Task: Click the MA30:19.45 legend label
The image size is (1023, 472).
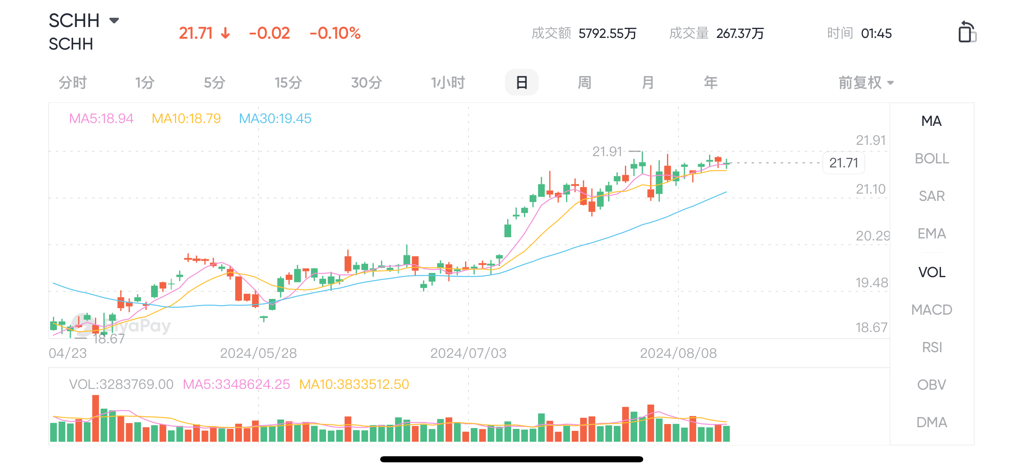Action: coord(275,119)
